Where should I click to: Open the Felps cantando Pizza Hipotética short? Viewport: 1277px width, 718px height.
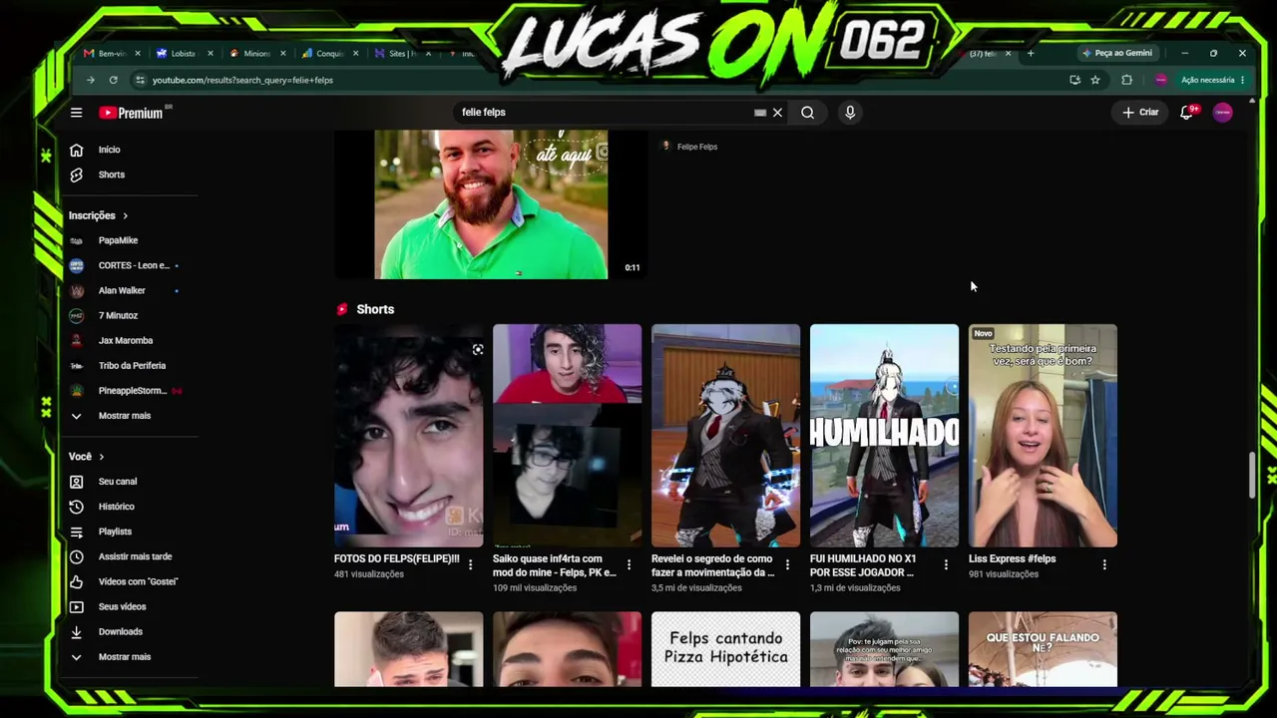coord(725,649)
